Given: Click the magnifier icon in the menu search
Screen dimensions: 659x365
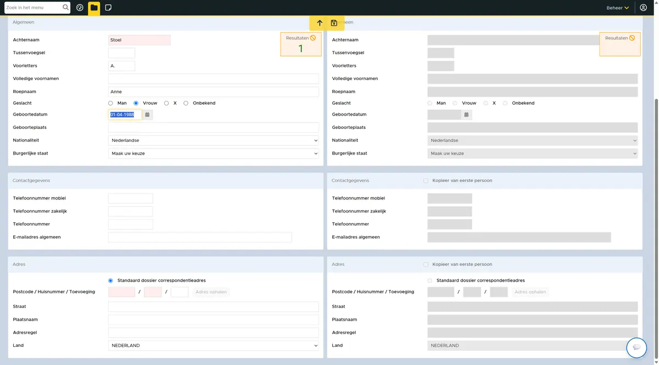Looking at the screenshot, I should 66,8.
